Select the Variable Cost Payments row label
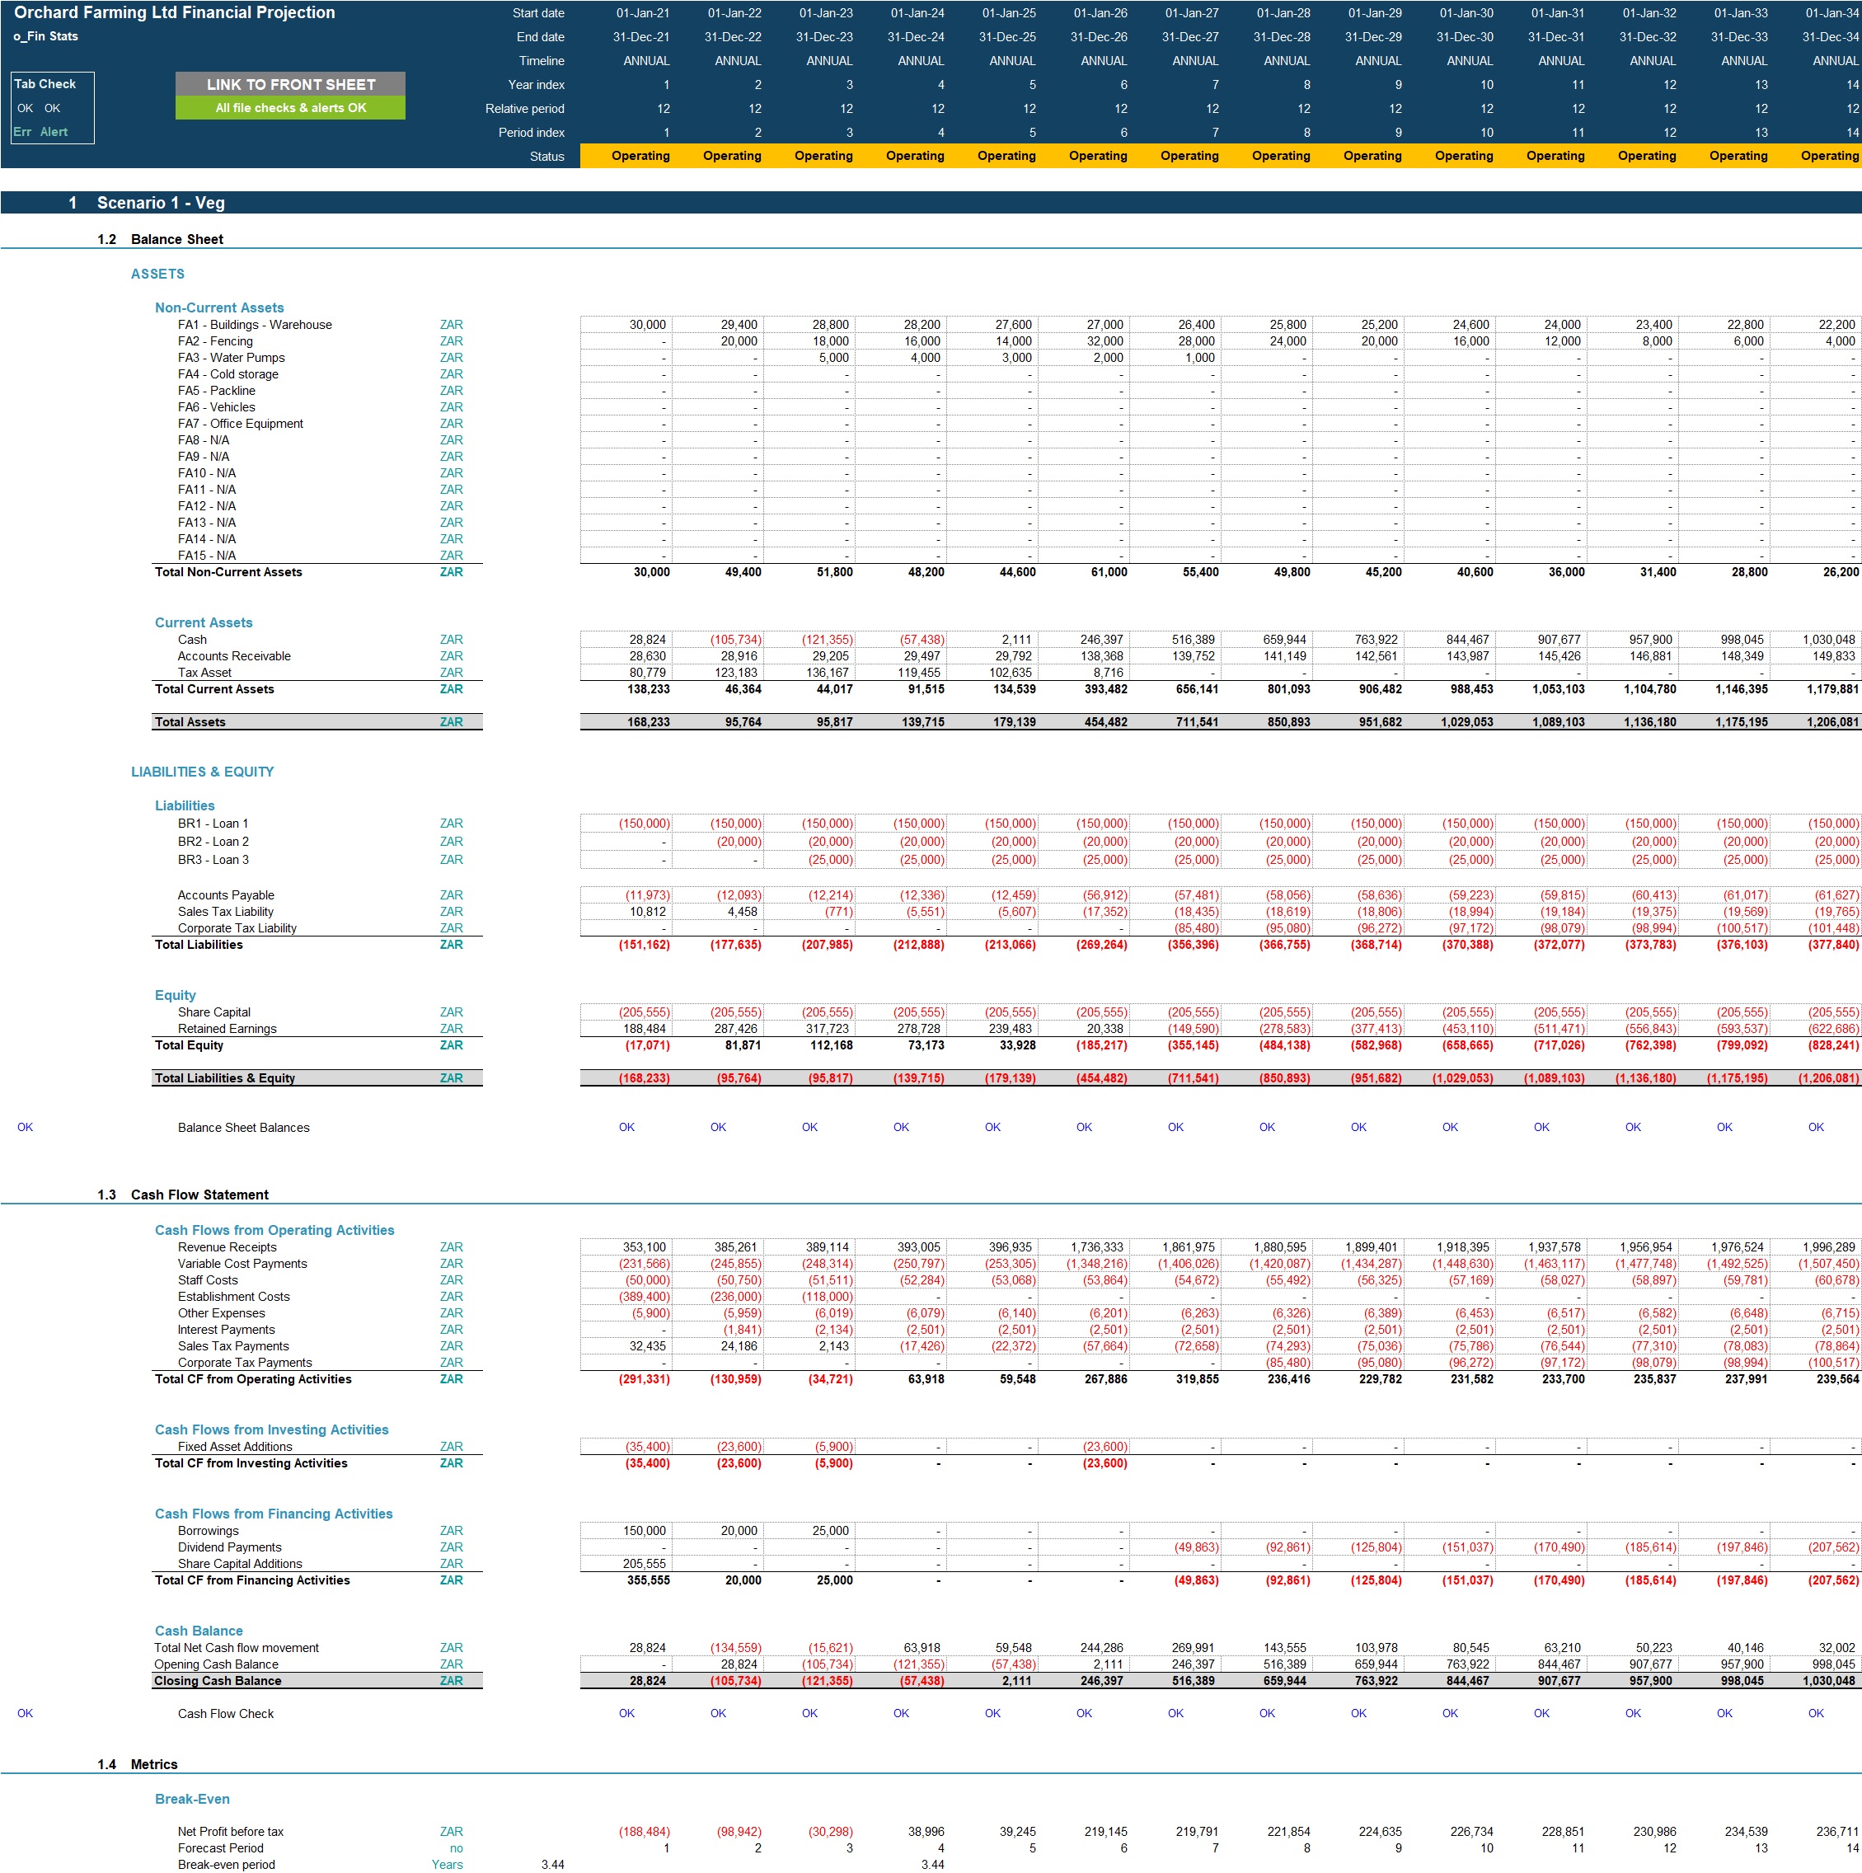The width and height of the screenshot is (1862, 1873). click(242, 1264)
